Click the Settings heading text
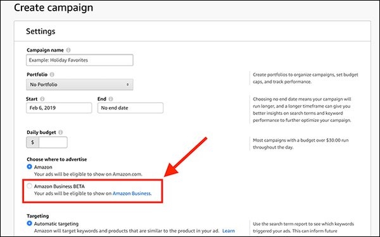Image resolution: width=380 pixels, height=237 pixels. click(41, 32)
